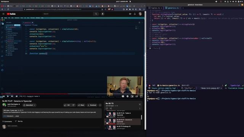This screenshot has height=137, width=244.
Task: Click the red error indicator in Emacs modeline
Action: pos(149,85)
